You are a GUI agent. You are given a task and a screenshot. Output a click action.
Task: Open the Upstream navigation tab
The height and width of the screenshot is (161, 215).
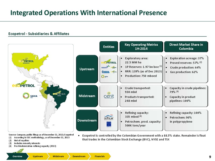coord(38,156)
